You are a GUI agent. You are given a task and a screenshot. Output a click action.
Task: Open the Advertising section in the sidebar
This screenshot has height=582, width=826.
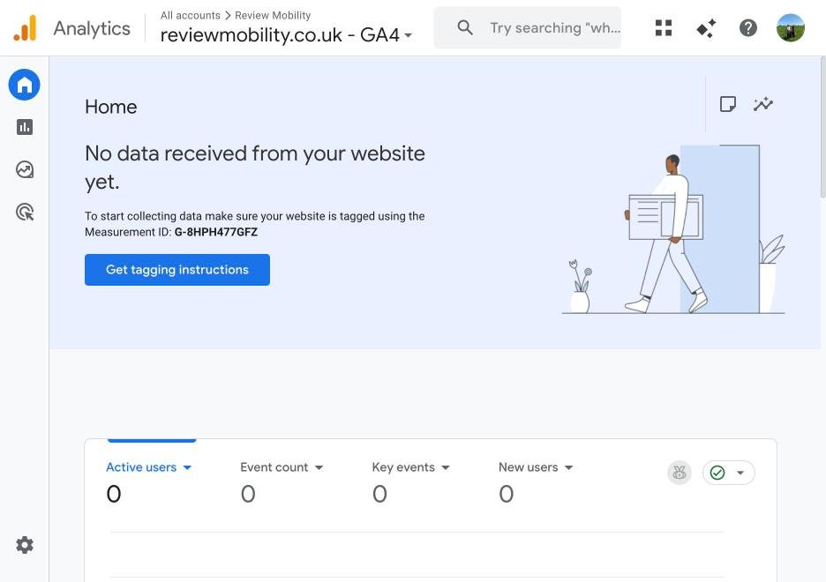24,211
